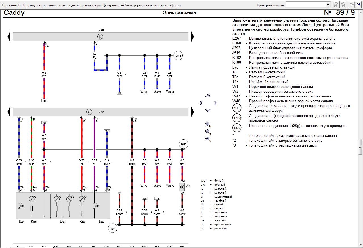Follow reference box 106 on bl/gr wire
363x248 pixels.
pos(119,93)
